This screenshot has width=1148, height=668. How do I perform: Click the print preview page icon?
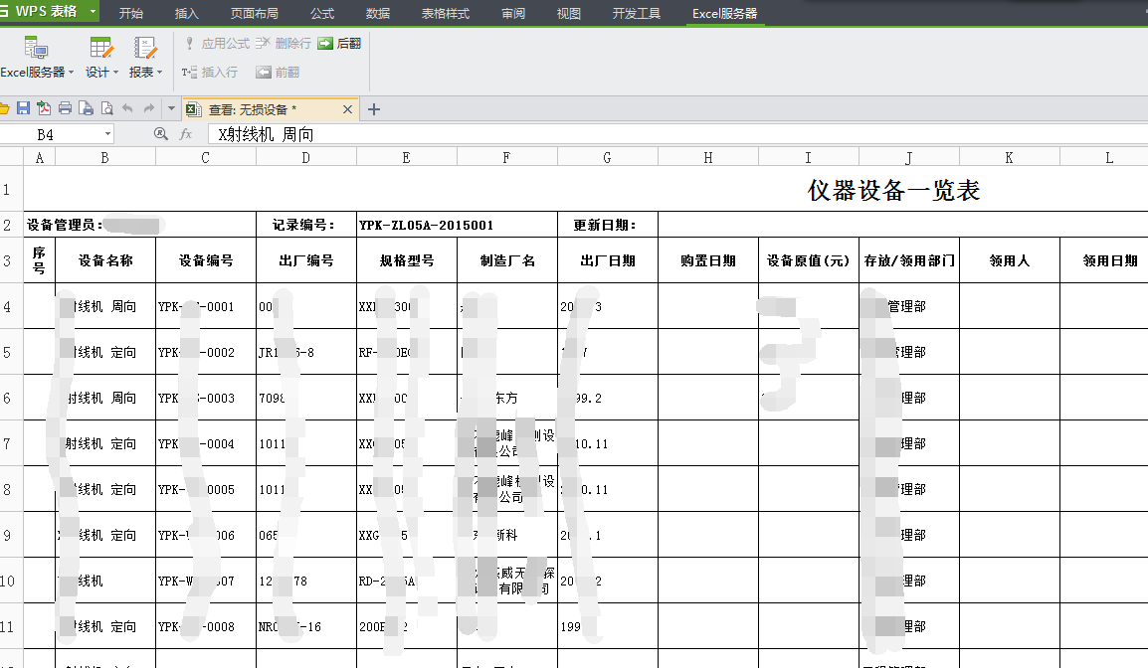pos(87,109)
